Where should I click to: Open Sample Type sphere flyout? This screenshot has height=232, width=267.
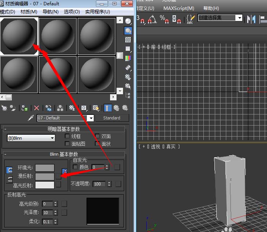pyautogui.click(x=128, y=21)
